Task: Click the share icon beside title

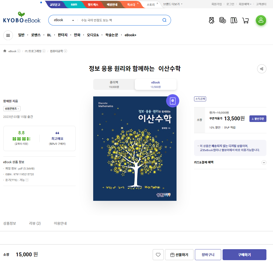Action: pyautogui.click(x=261, y=69)
